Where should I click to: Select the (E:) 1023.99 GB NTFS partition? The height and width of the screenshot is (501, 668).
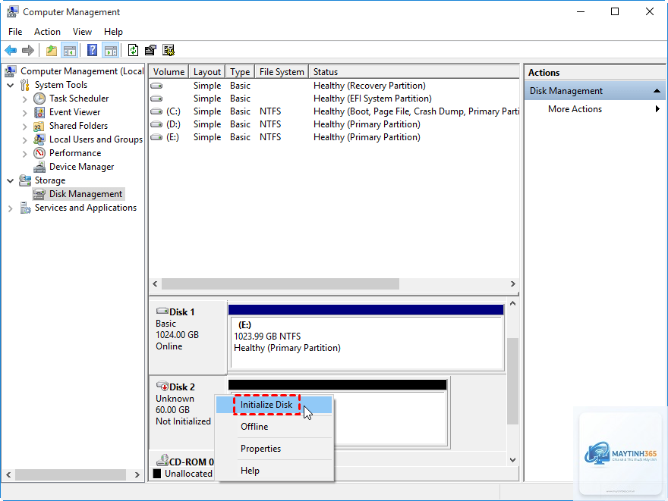tap(367, 343)
